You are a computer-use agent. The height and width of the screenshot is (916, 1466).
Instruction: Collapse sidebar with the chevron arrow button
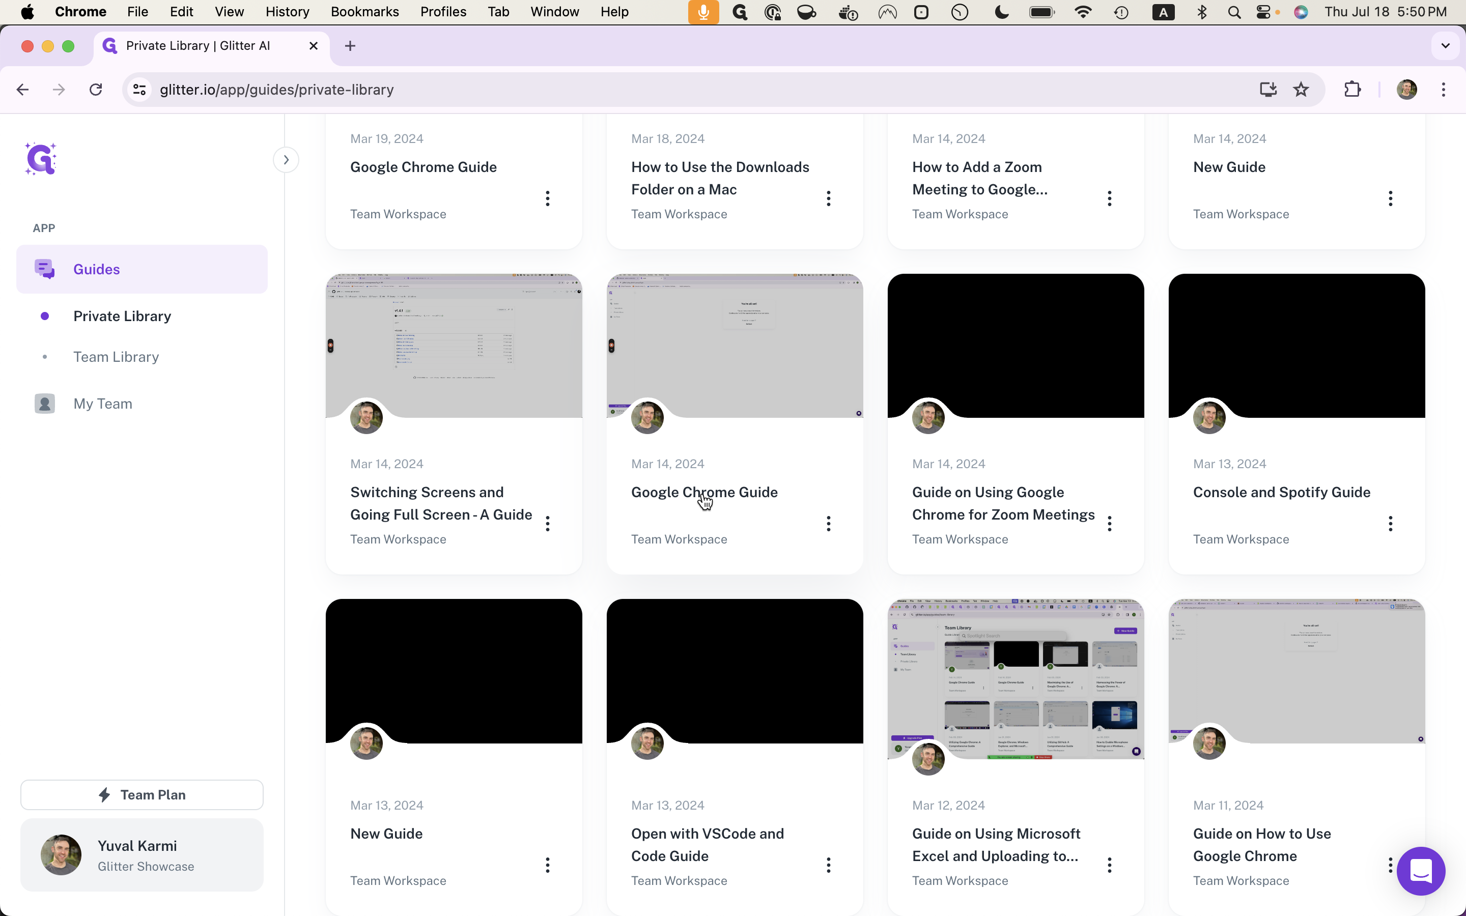coord(286,160)
